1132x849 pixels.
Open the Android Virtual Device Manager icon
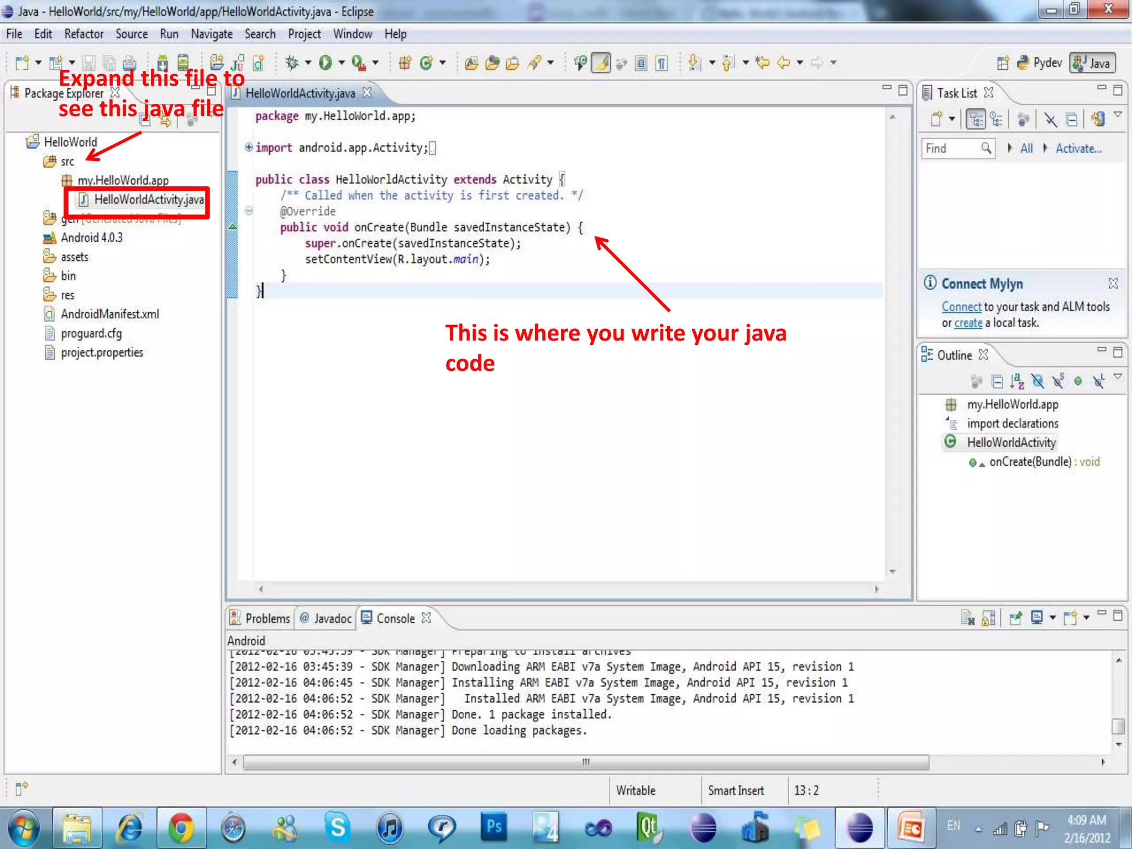point(183,63)
